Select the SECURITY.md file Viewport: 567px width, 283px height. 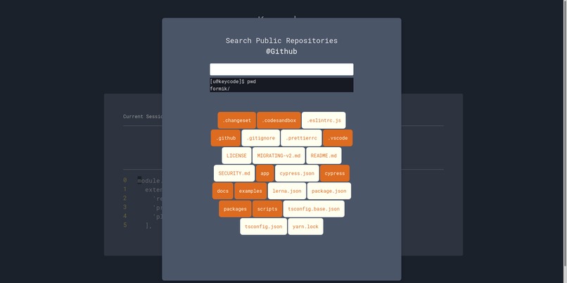click(234, 173)
